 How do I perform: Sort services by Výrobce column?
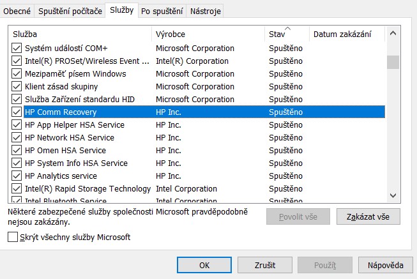(x=208, y=34)
